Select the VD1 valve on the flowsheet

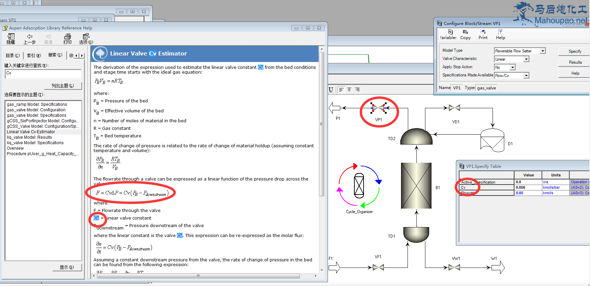point(455,108)
